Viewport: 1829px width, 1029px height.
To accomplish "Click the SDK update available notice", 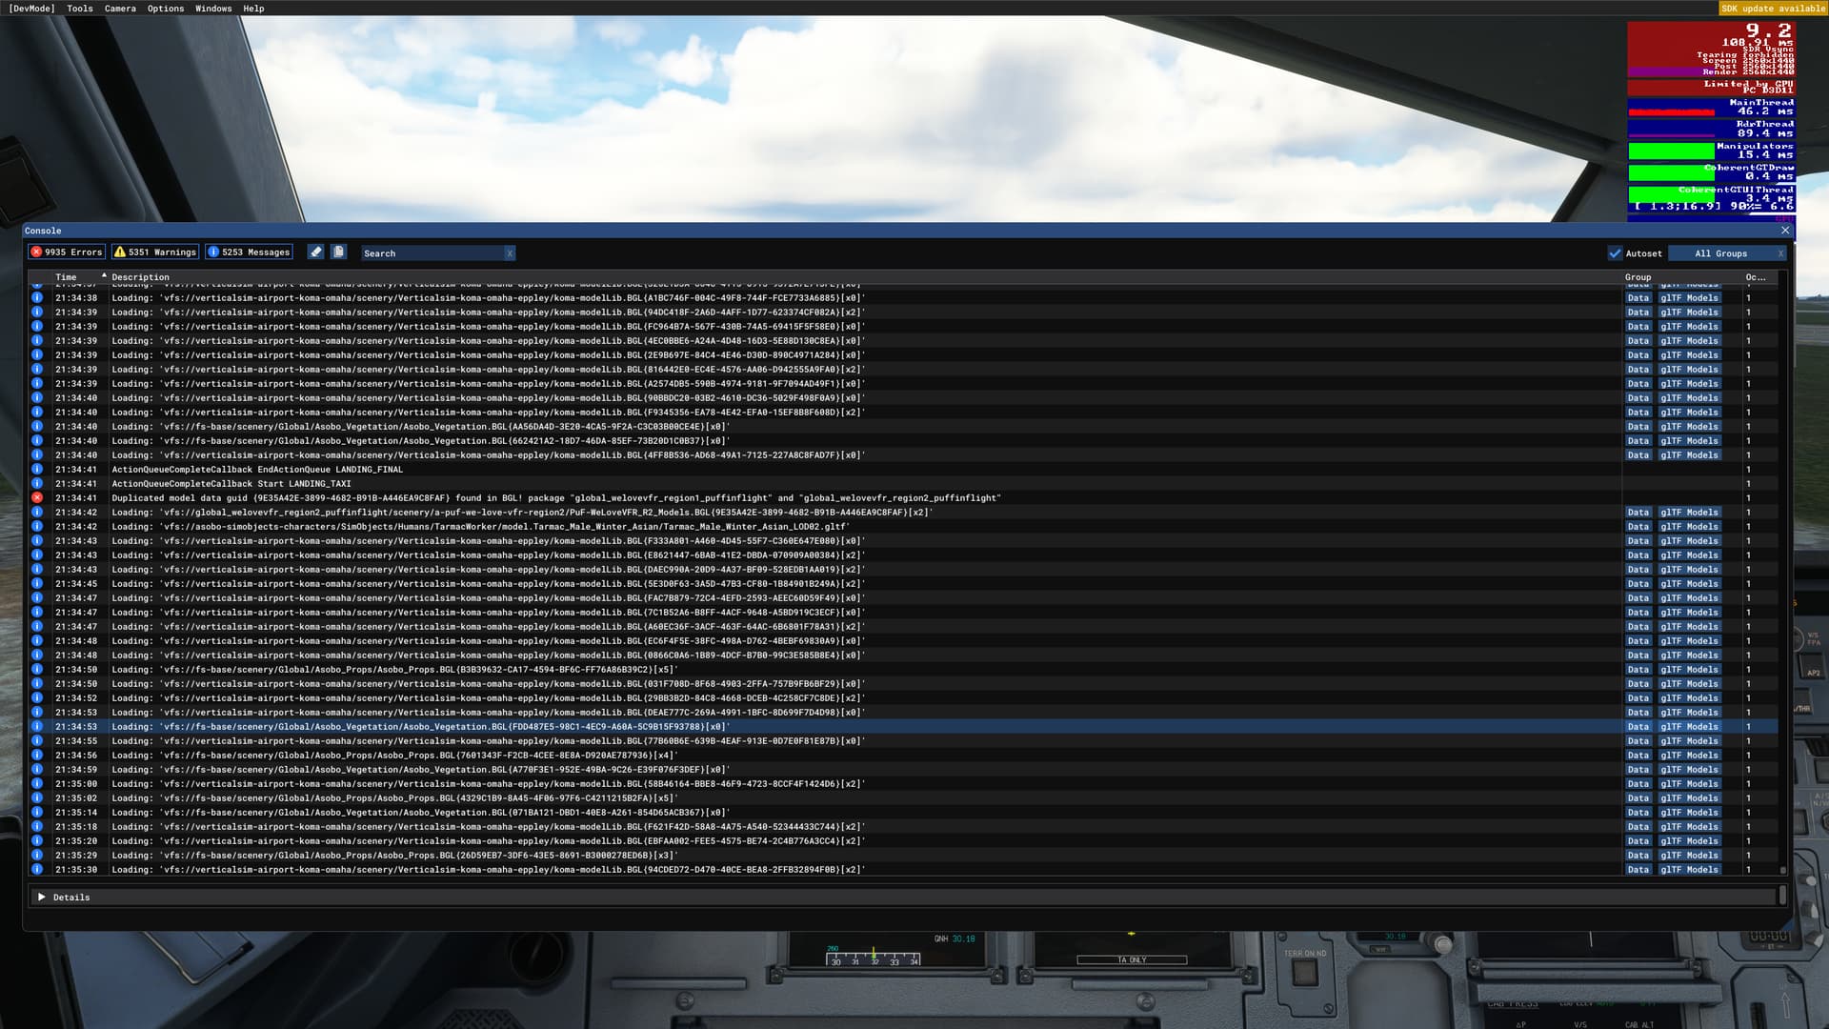I will pyautogui.click(x=1773, y=9).
